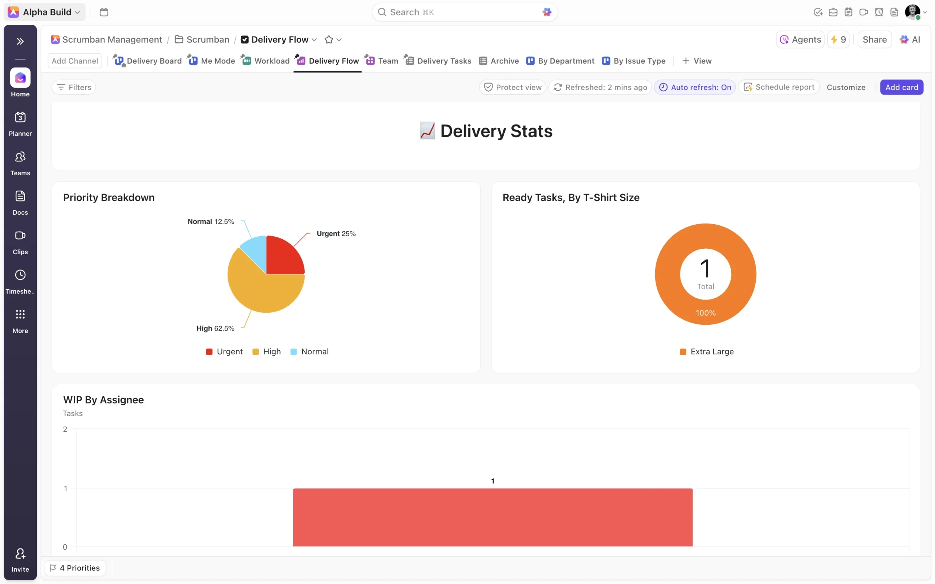The image size is (935, 584).
Task: Toggle Protect view
Action: tap(512, 87)
